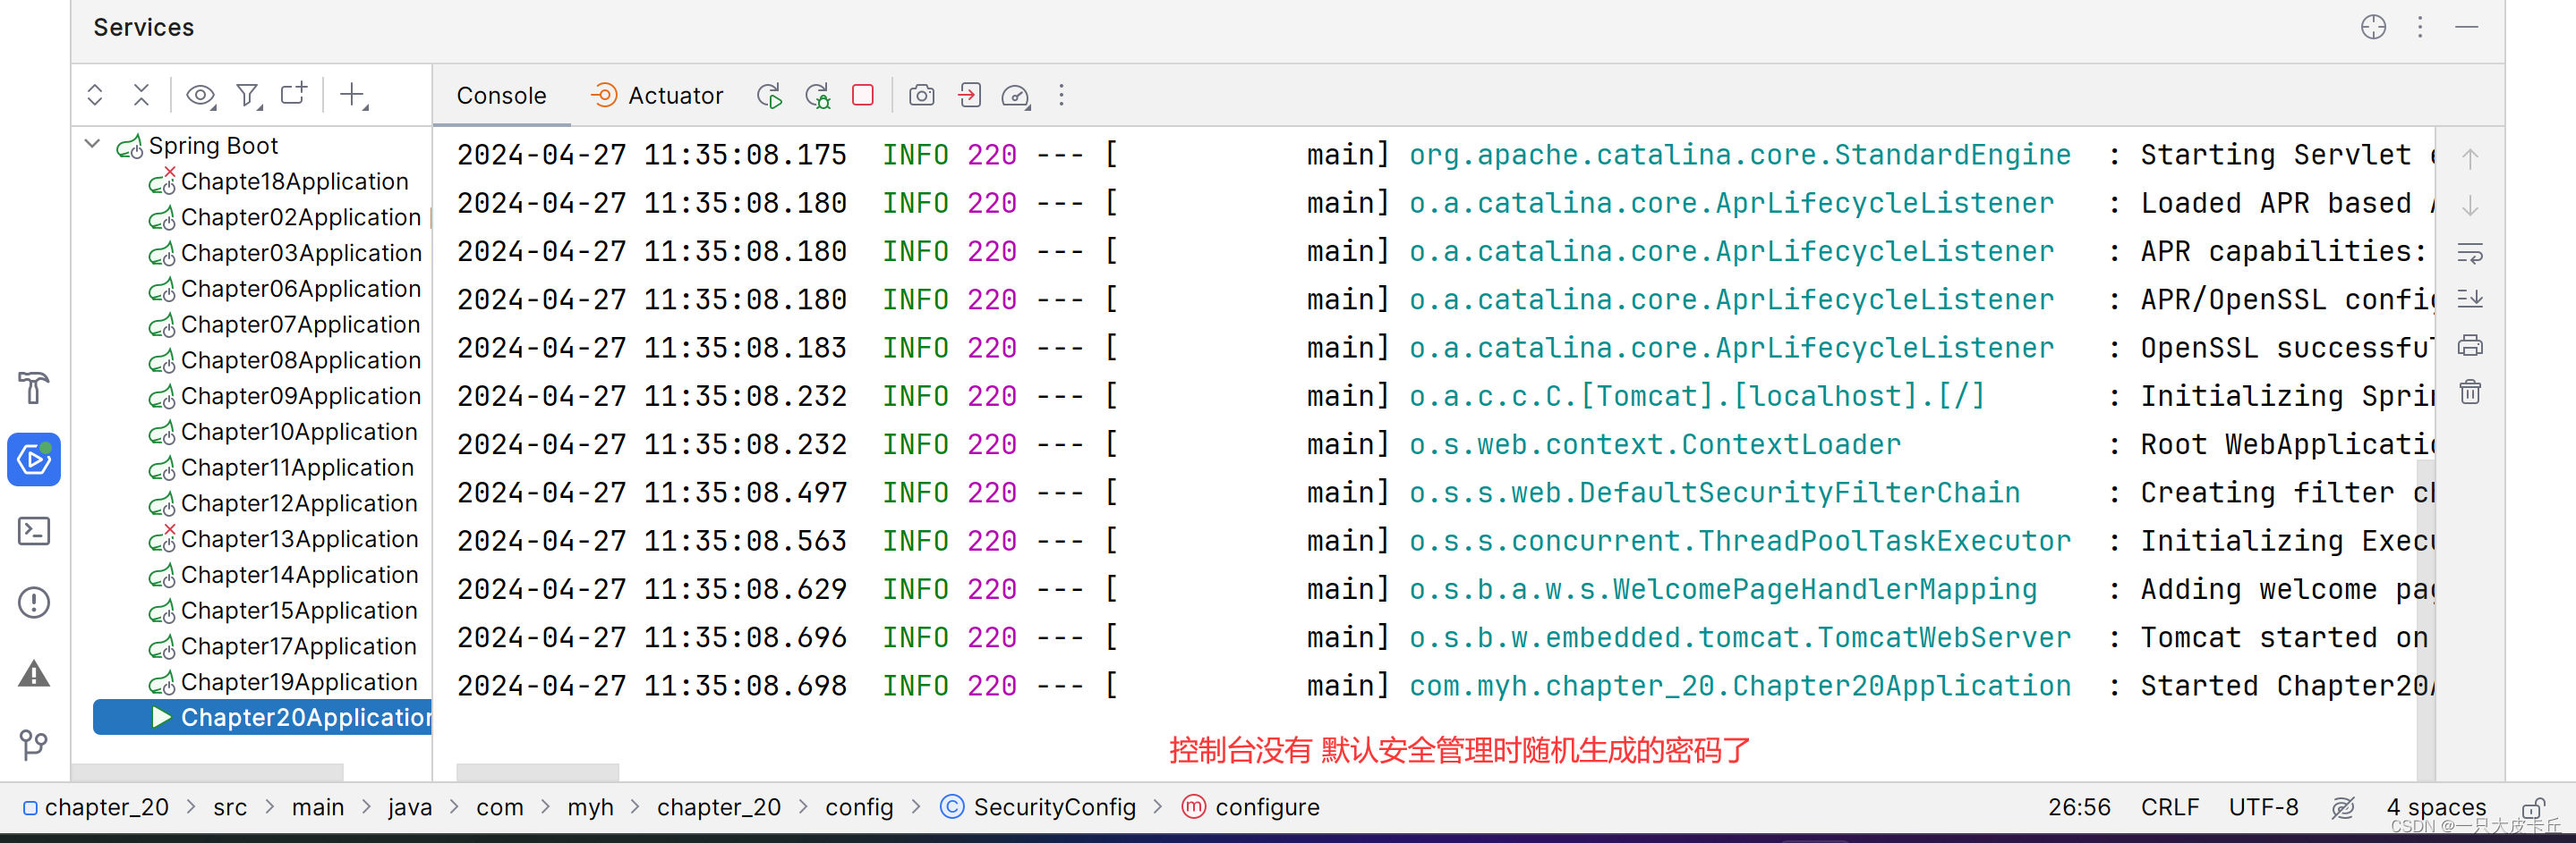
Task: Click the java breadcrumb
Action: pyautogui.click(x=410, y=807)
